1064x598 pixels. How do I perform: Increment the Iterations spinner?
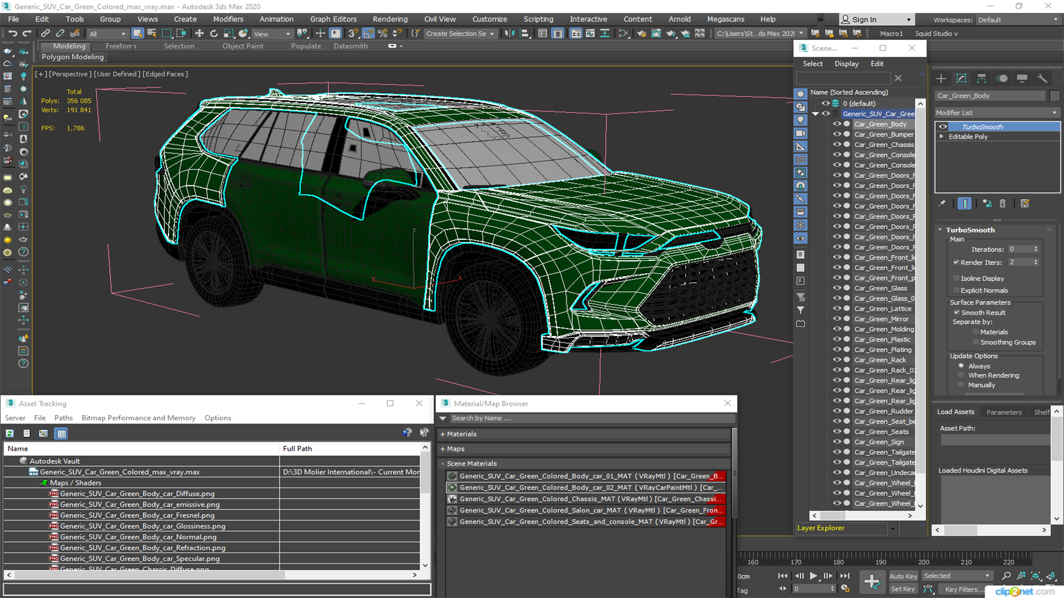(x=1036, y=248)
